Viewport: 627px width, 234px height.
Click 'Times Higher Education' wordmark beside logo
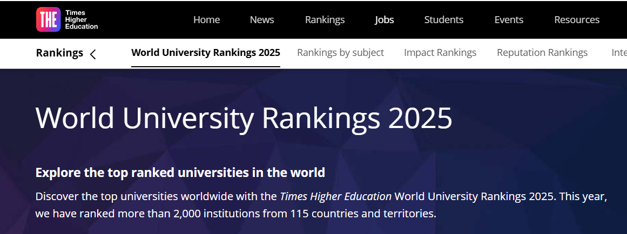point(81,19)
